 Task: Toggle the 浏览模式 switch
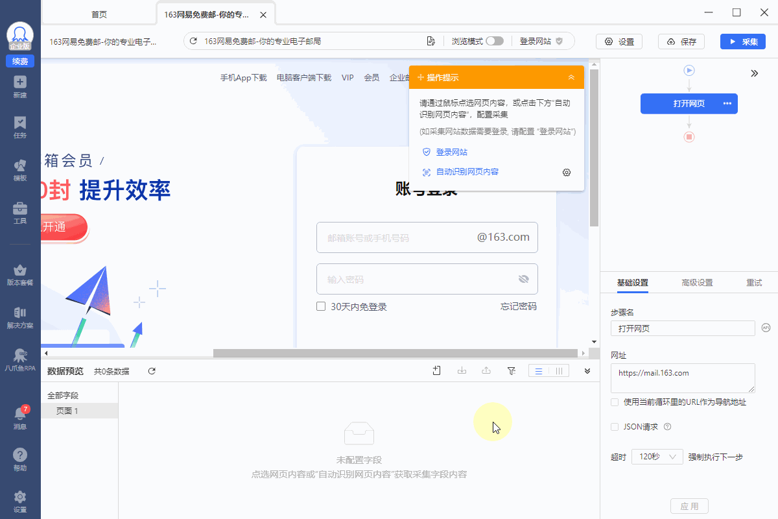[495, 41]
